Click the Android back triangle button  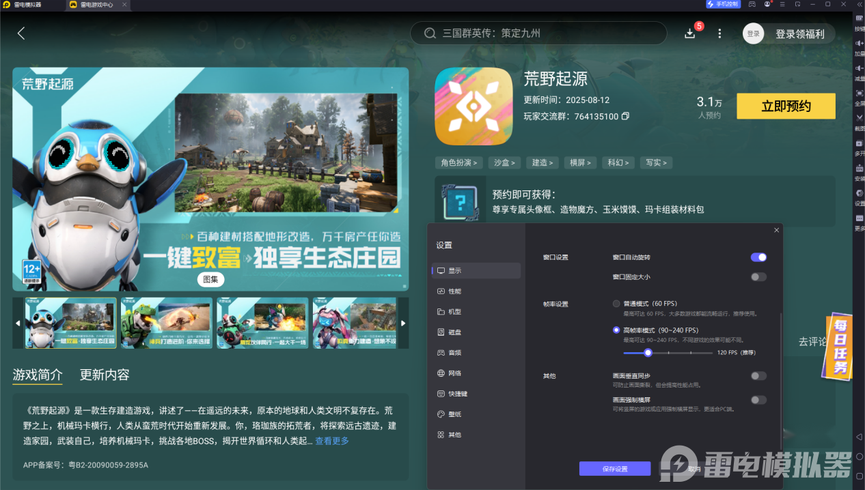(860, 437)
